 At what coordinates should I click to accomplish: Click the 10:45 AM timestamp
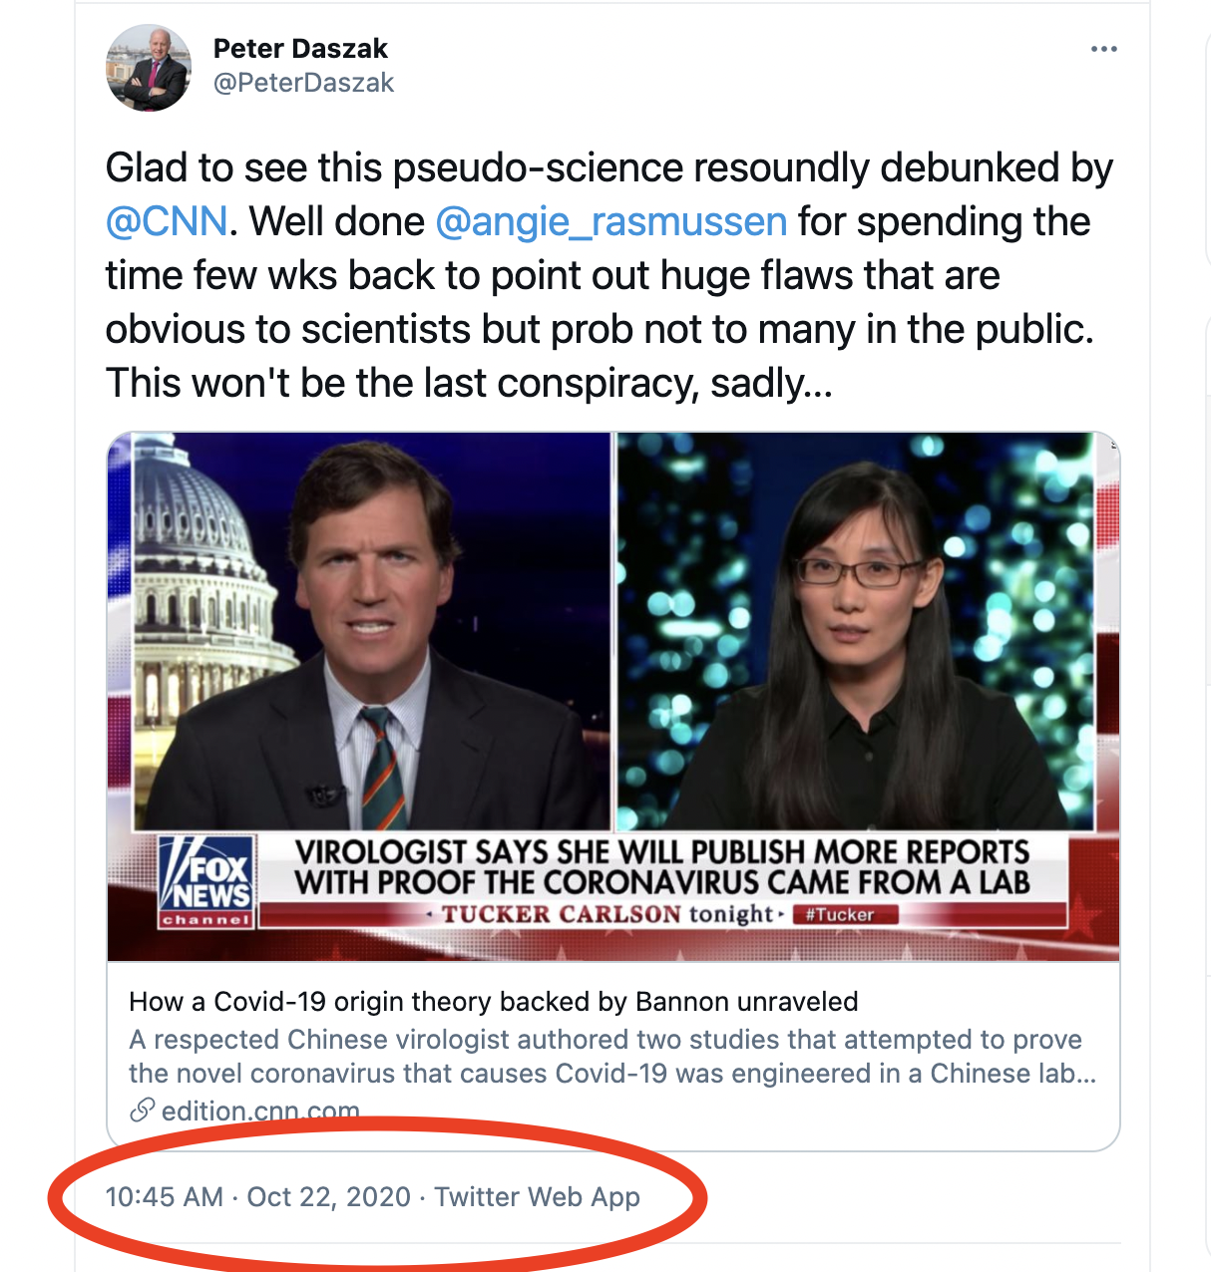click(x=165, y=1196)
